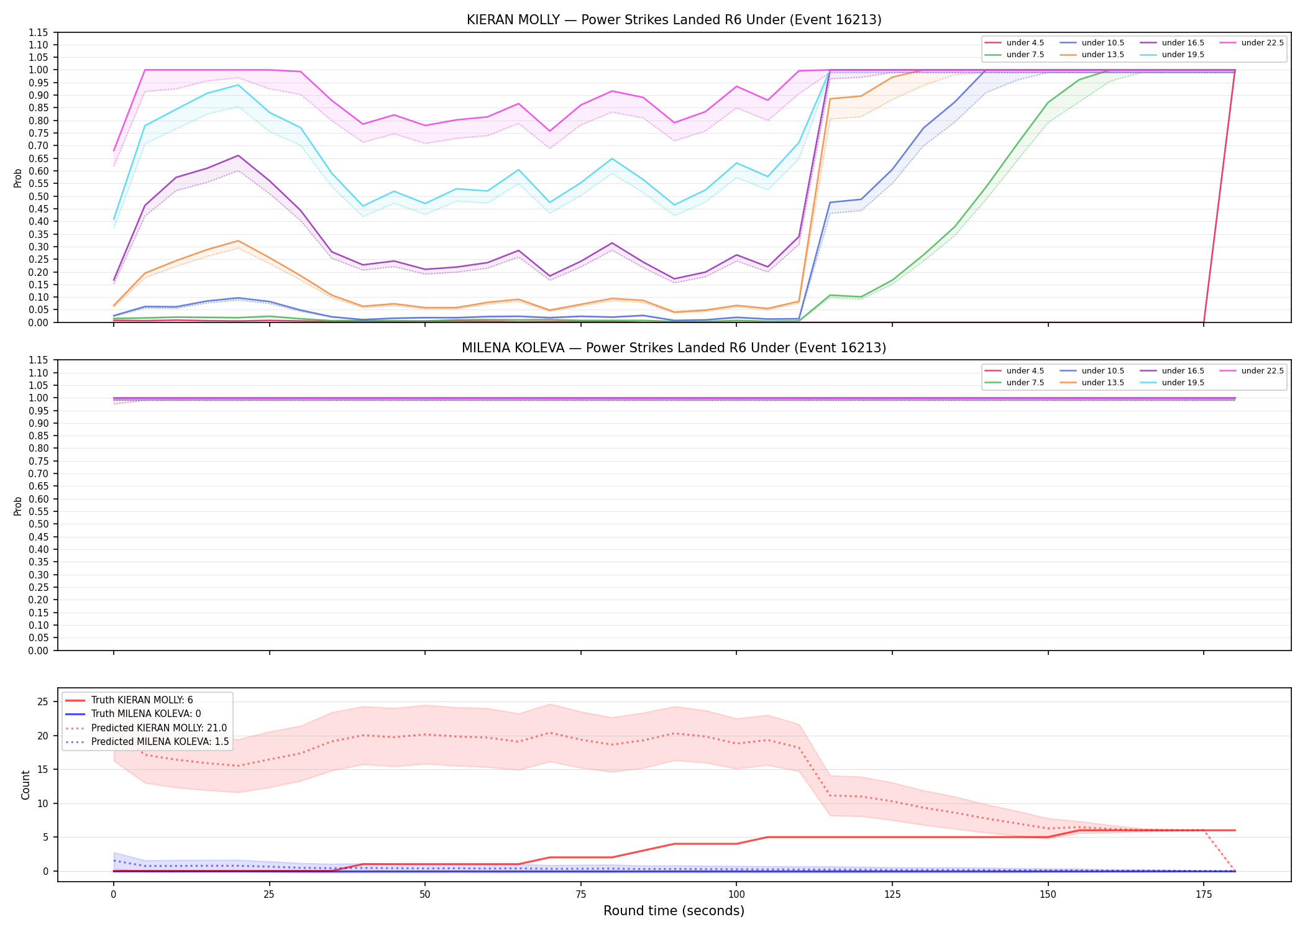Pick 'under 19.5' legend entry in Milena Koleva chart

(1173, 383)
